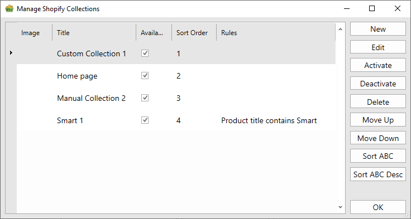The image size is (411, 219).
Task: Click the row selector arrow indicator
Action: point(11,53)
